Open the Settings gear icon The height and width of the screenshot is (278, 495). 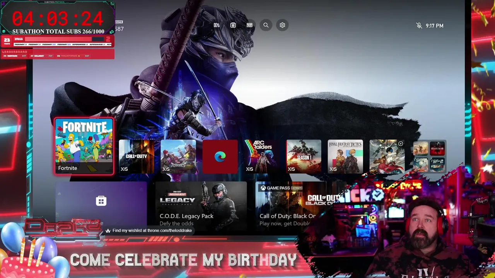(x=282, y=25)
